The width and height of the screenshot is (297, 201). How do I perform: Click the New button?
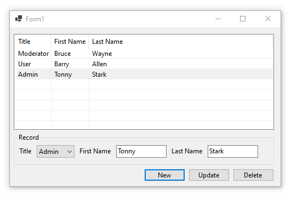[x=164, y=175]
